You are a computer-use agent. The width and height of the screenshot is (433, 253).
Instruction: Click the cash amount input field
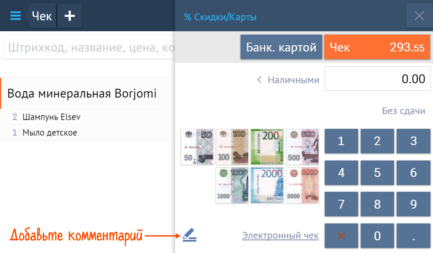(x=377, y=79)
